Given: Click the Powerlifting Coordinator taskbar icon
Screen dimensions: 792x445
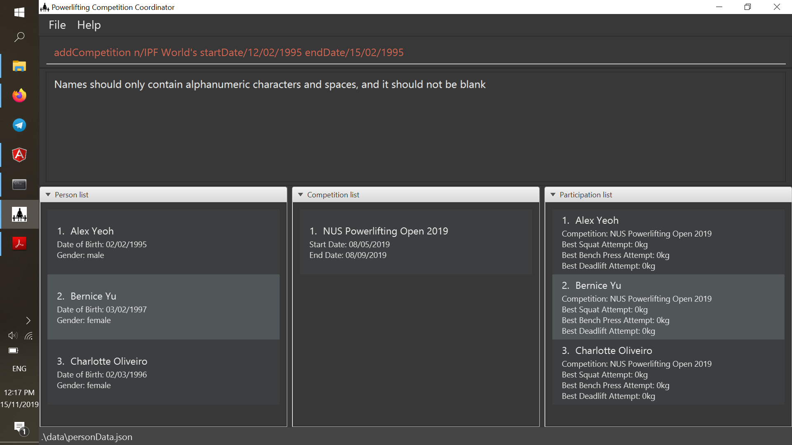Looking at the screenshot, I should 19,214.
